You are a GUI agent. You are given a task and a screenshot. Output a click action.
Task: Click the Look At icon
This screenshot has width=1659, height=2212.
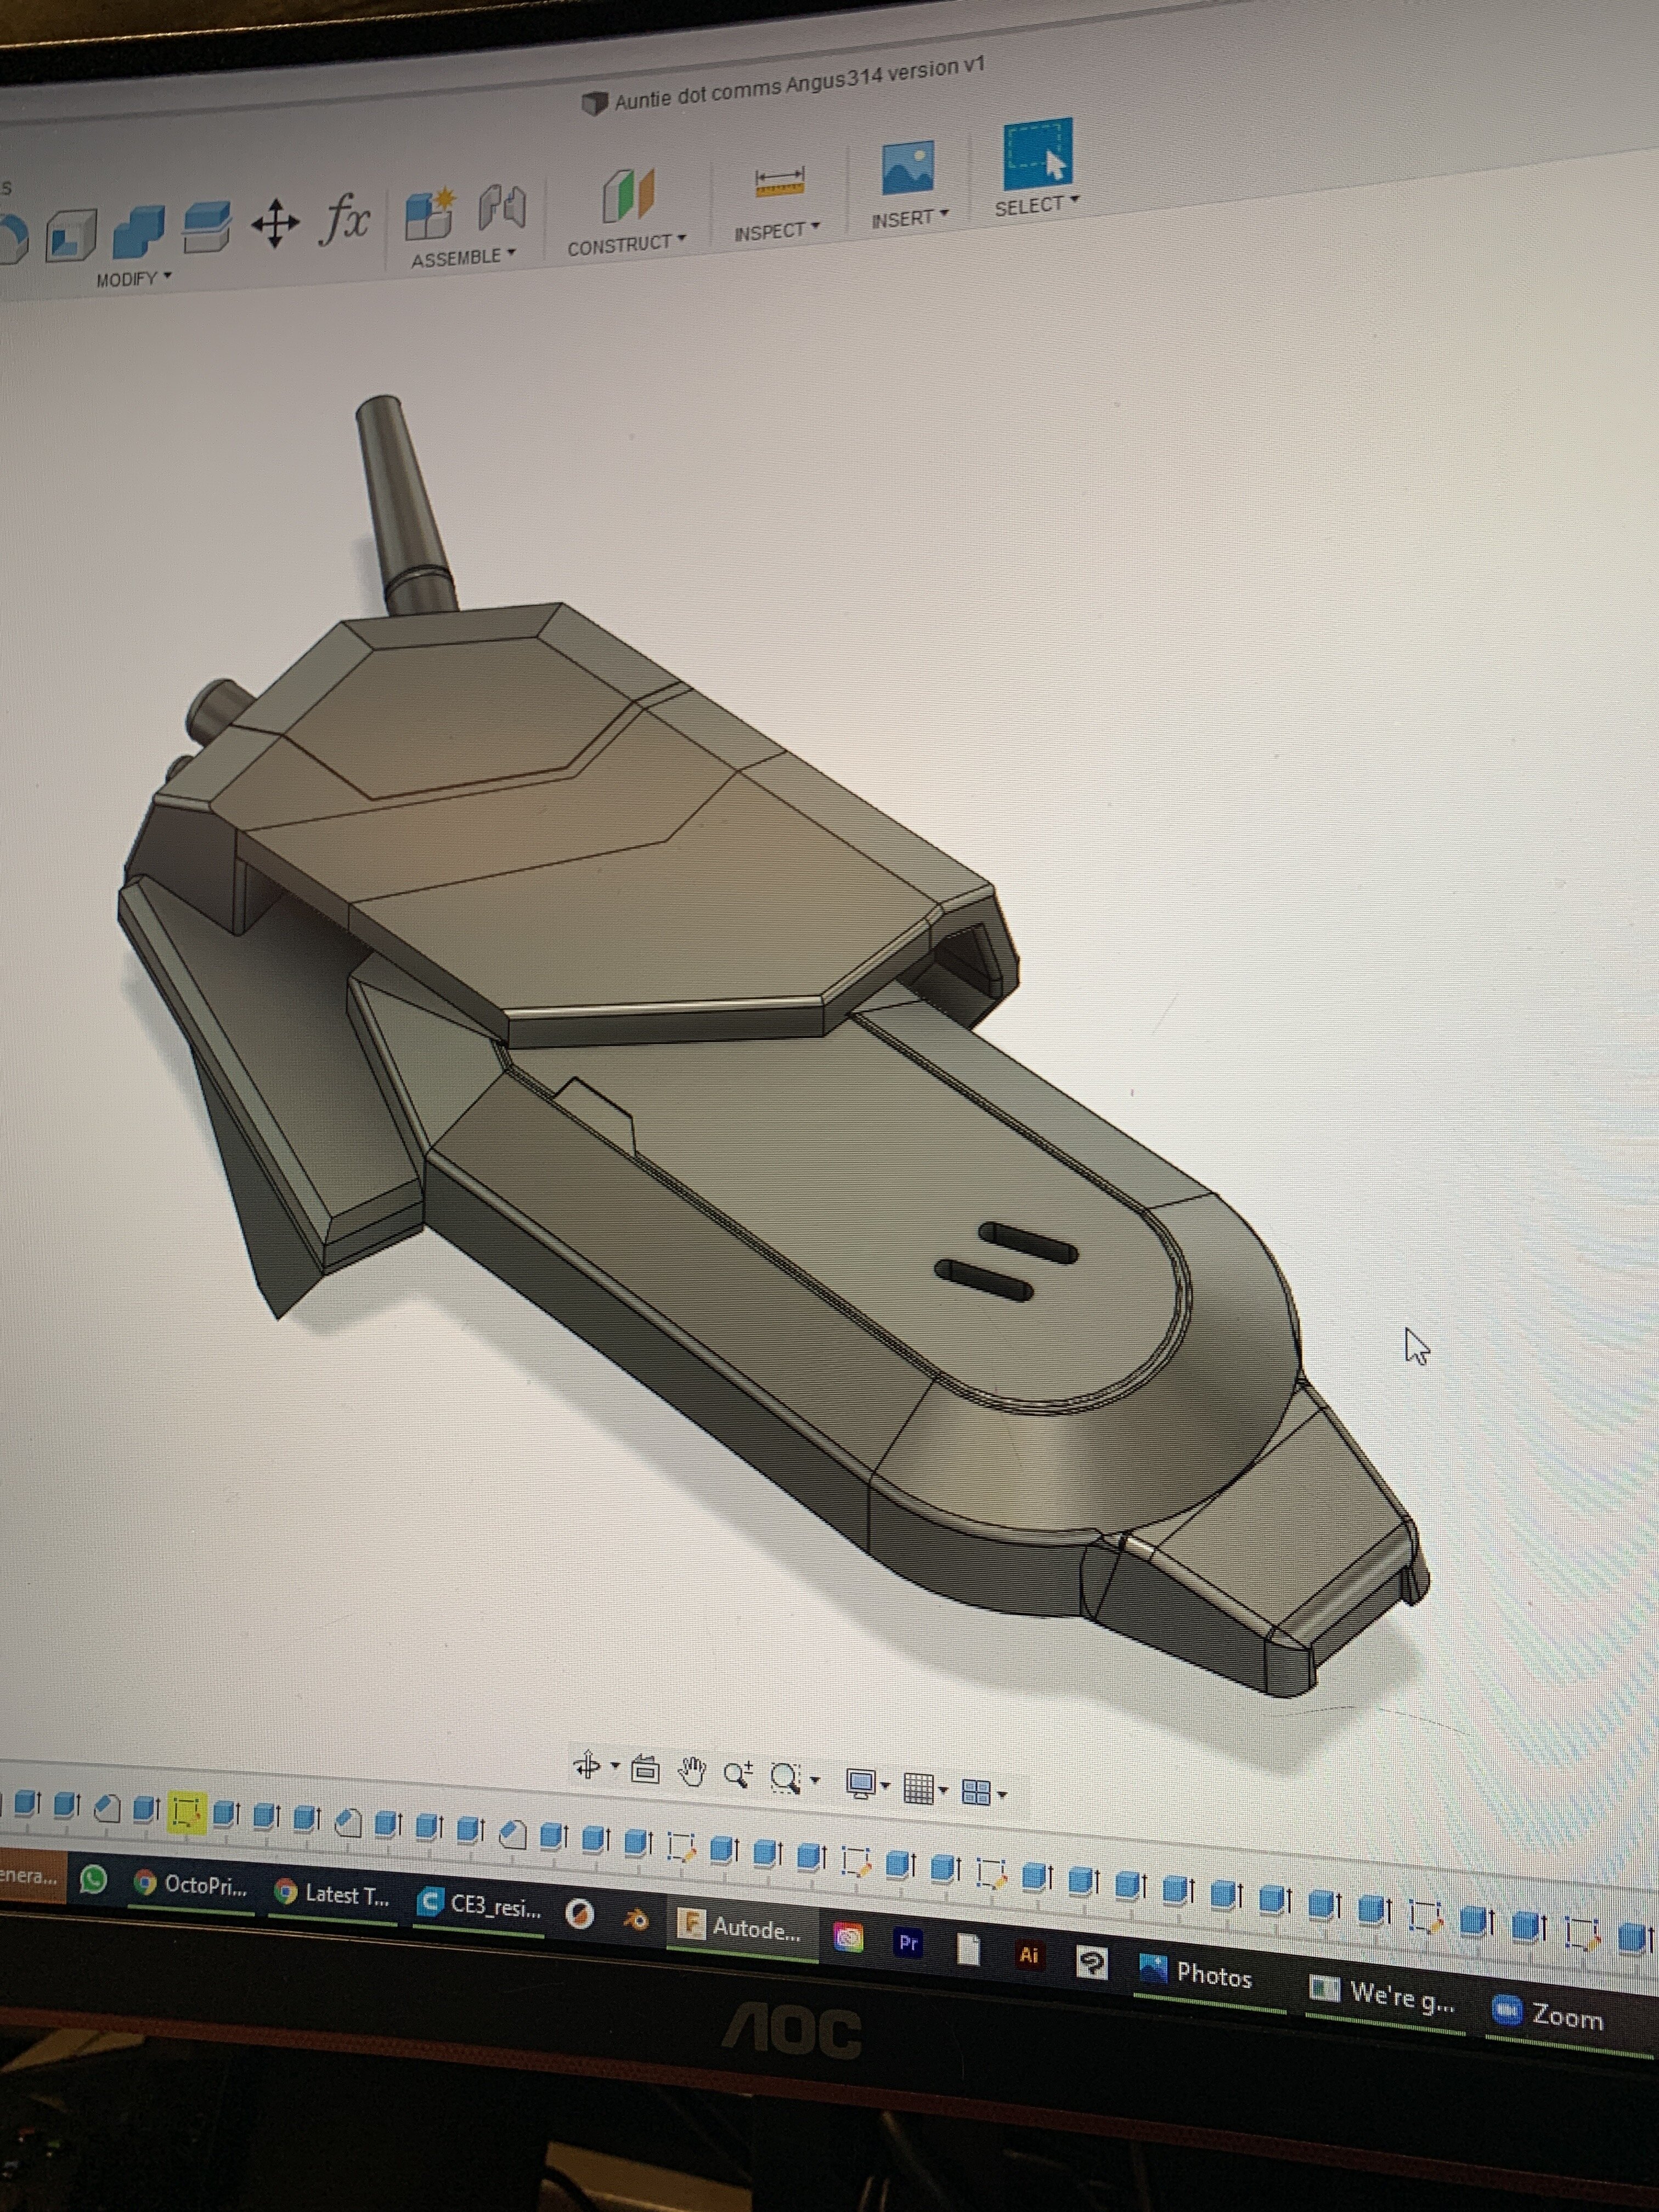[x=645, y=1770]
